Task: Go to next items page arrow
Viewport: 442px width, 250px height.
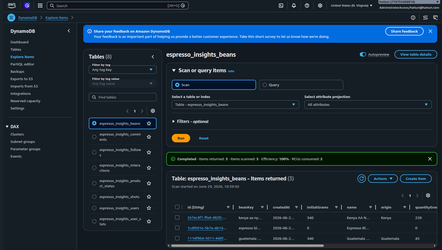Action: coord(417,196)
